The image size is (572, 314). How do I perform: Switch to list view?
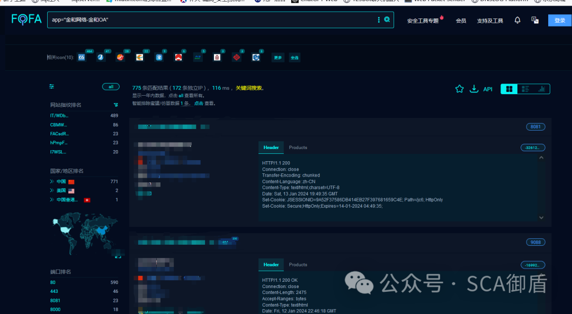[x=525, y=89]
